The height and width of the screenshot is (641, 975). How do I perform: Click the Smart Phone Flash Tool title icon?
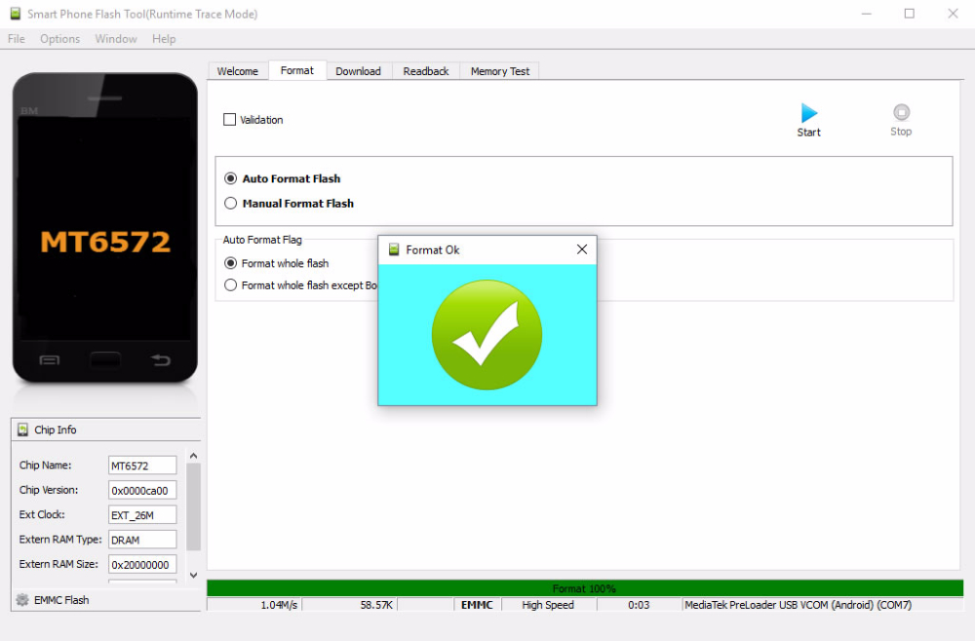click(16, 14)
